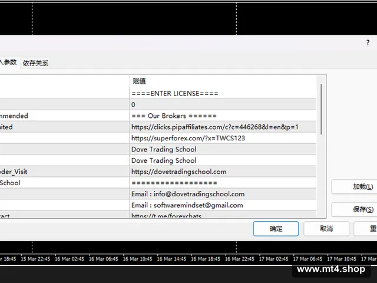Image resolution: width=377 pixels, height=283 pixels.
Task: Click the 保存(S) save button
Action: pyautogui.click(x=354, y=209)
